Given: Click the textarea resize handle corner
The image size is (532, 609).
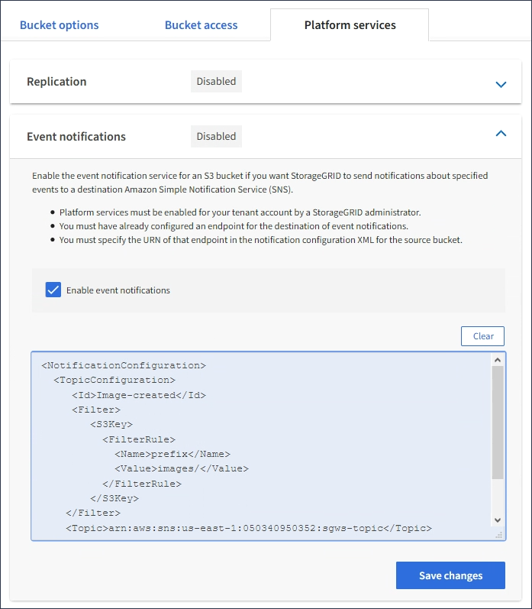Looking at the screenshot, I should coord(500,536).
